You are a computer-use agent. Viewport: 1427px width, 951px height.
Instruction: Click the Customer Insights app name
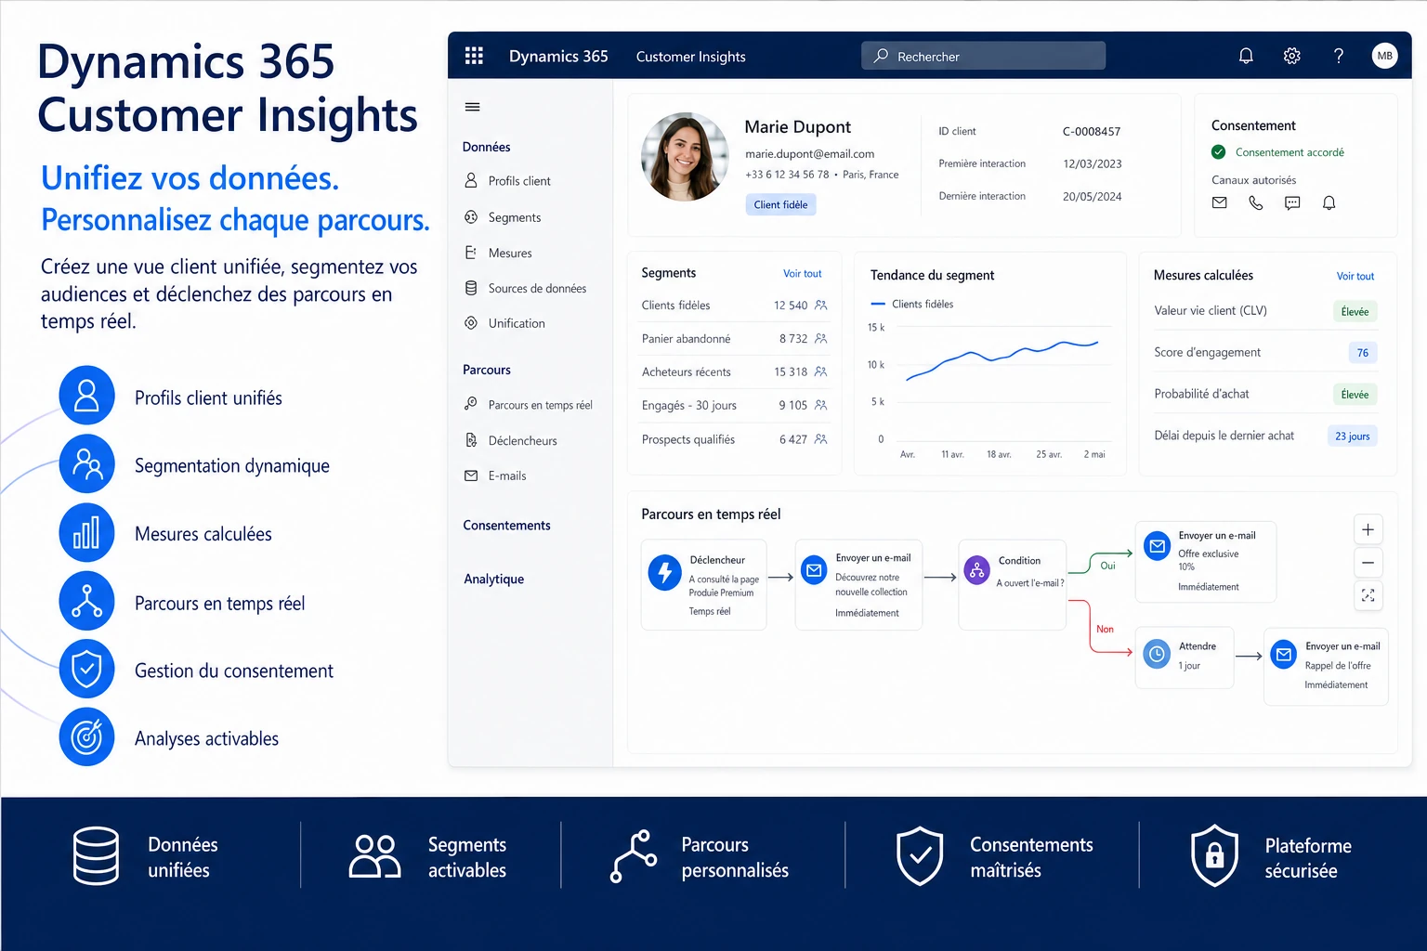(x=691, y=57)
